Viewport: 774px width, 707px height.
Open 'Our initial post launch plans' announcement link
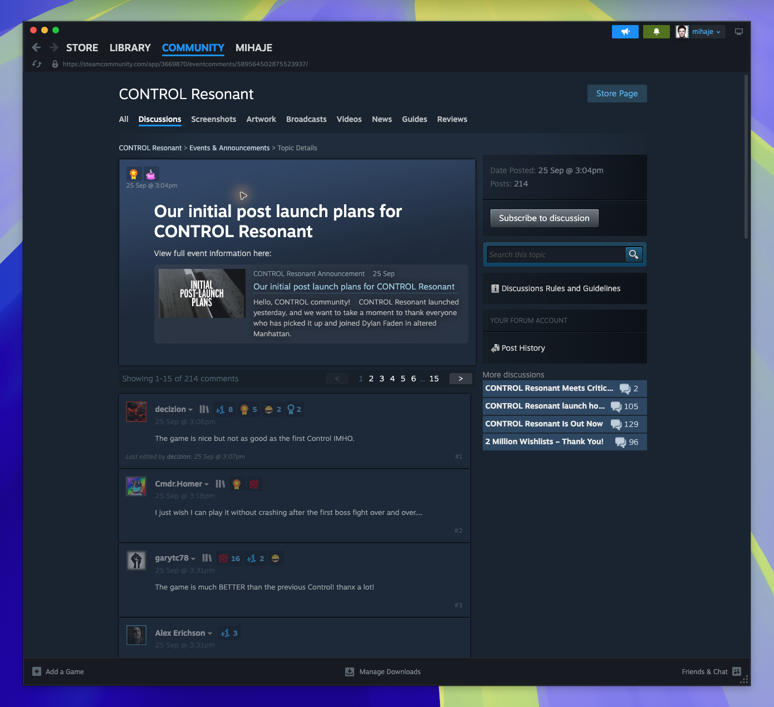[354, 287]
